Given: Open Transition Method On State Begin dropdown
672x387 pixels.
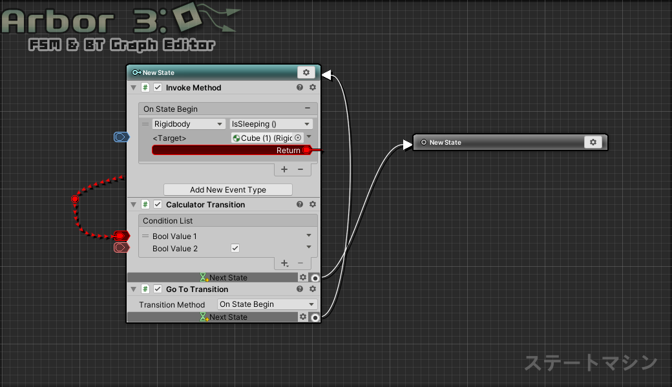Looking at the screenshot, I should (267, 304).
